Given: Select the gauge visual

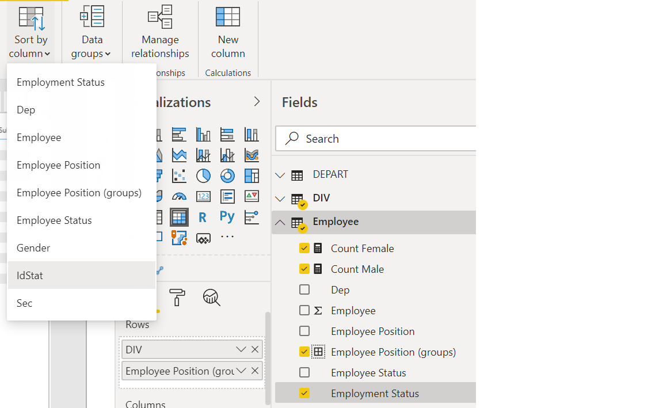Looking at the screenshot, I should (x=180, y=197).
